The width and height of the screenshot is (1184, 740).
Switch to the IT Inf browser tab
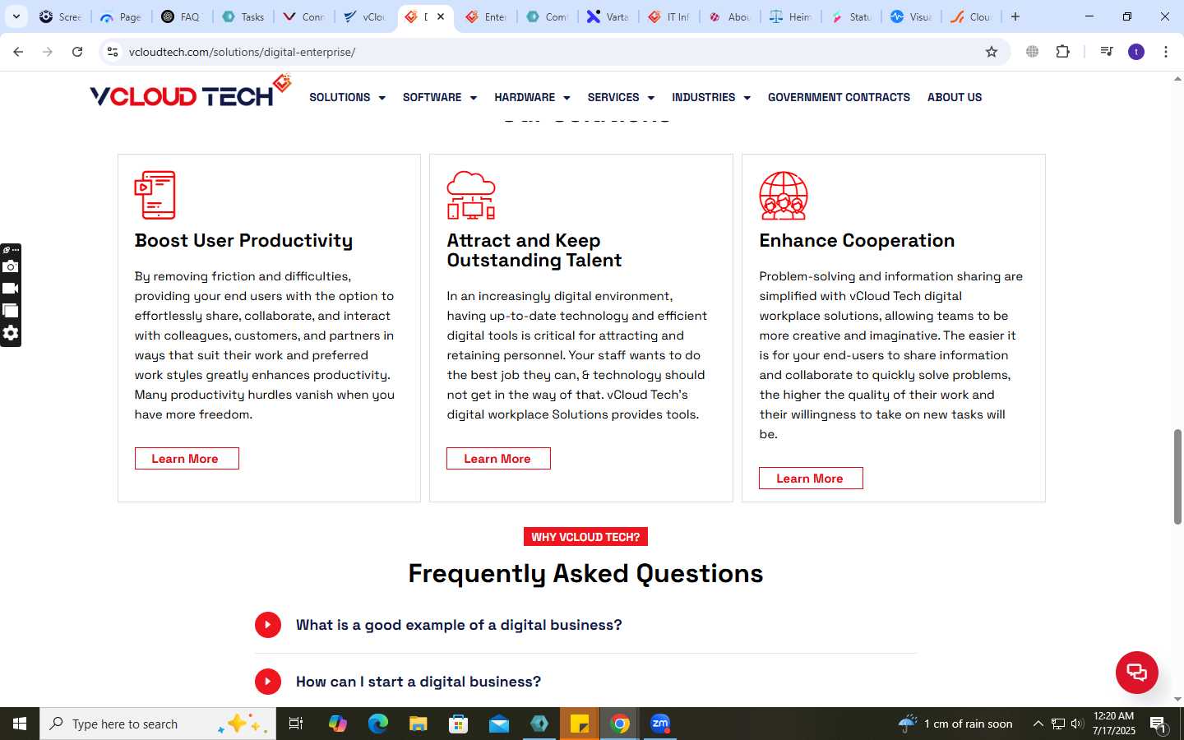[x=669, y=16]
